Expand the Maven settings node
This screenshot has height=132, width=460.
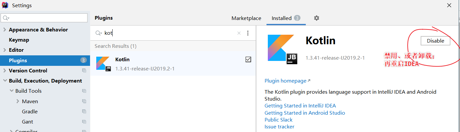tap(18, 102)
